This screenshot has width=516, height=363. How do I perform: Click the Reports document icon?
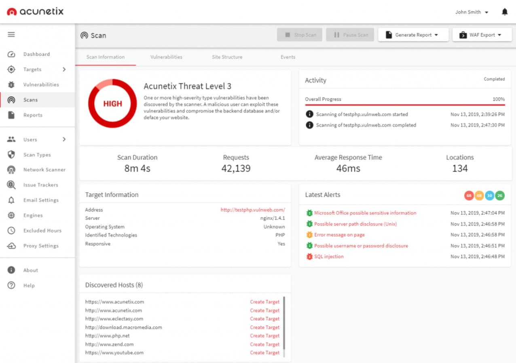click(11, 115)
